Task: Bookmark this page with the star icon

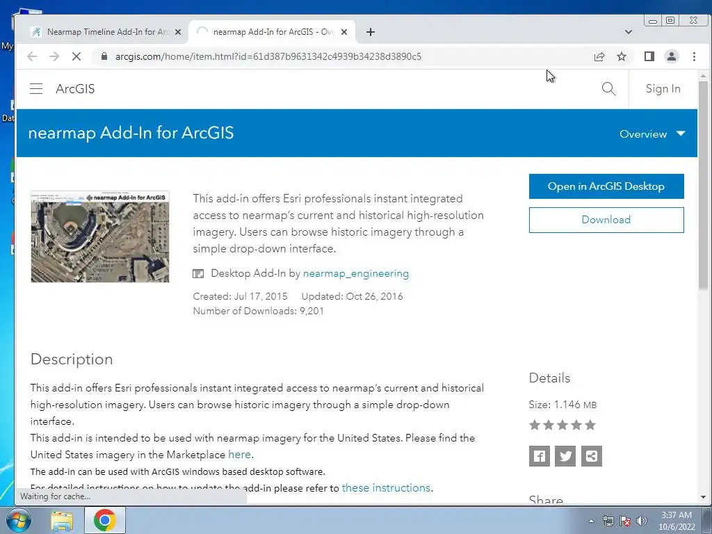Action: pos(622,56)
